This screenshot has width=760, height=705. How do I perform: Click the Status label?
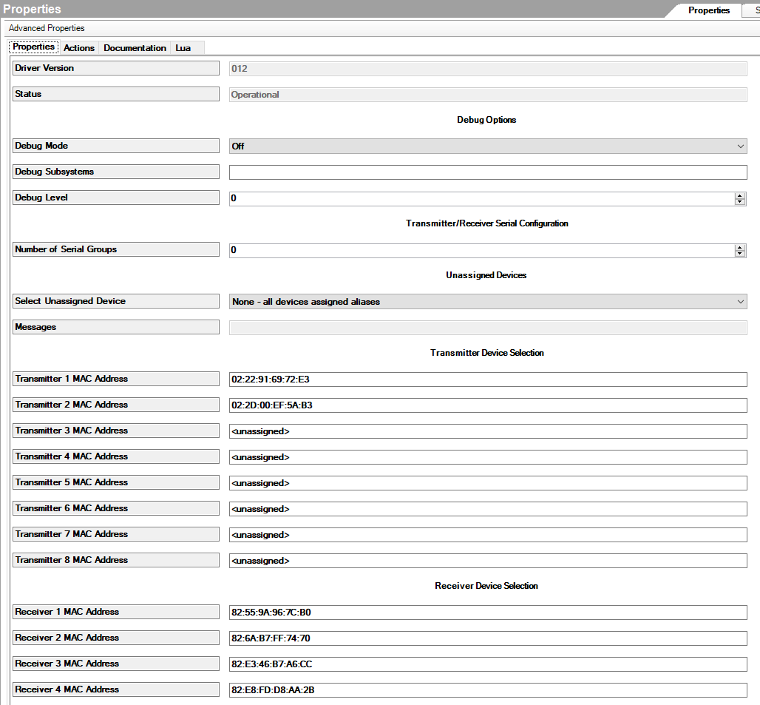pyautogui.click(x=116, y=94)
